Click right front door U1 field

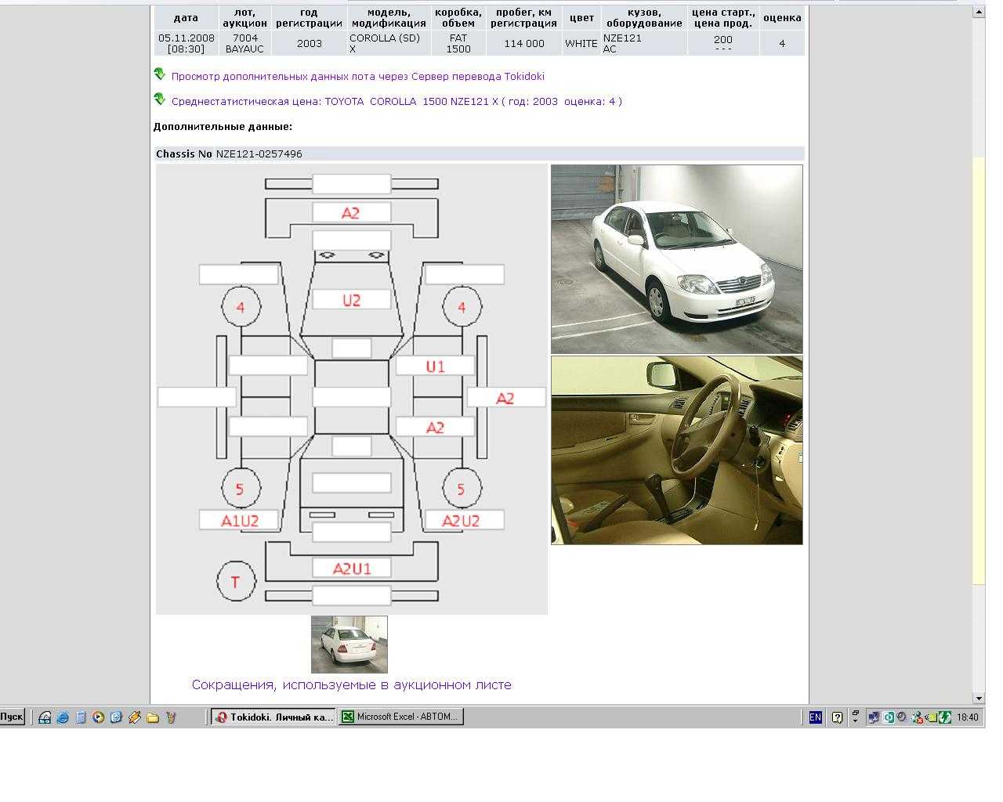pos(435,366)
